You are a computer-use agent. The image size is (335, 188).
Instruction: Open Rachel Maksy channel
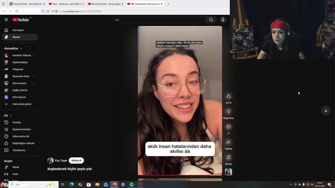(x=20, y=62)
